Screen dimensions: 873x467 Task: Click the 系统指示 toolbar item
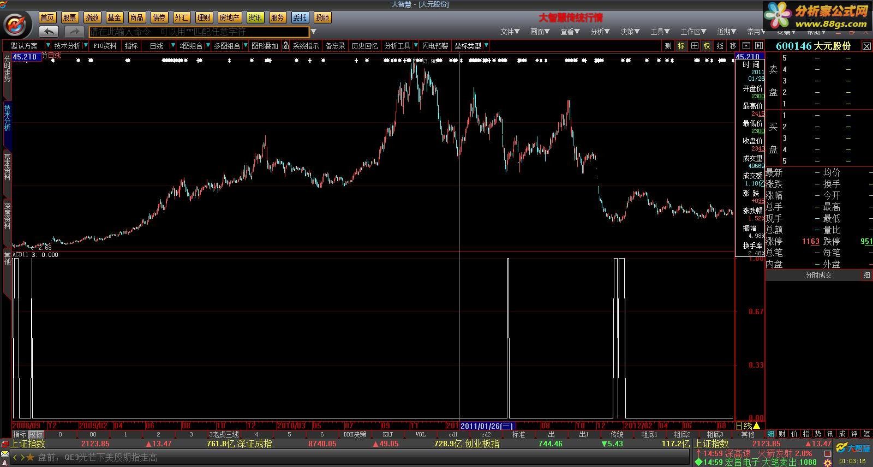[306, 46]
